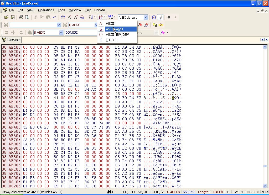269x195 pixels.
Task: Click the 50P 51Q display area icon
Action: pos(91,17)
